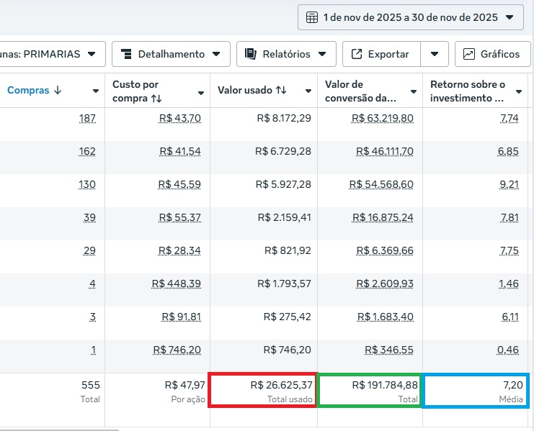This screenshot has width=534, height=431.
Task: Click sort arrows next to Custo por compra
Action: (156, 98)
